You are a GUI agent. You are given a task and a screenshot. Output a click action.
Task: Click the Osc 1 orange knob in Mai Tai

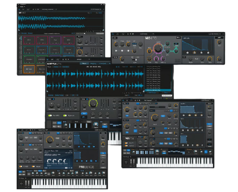[127, 109]
